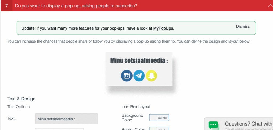Click the Telegram icon in pop-up preview
Viewport: 273px width, 130px height.
(139, 76)
